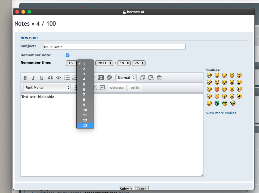Follow the View more smilies link
The height and width of the screenshot is (193, 259).
coord(221,113)
